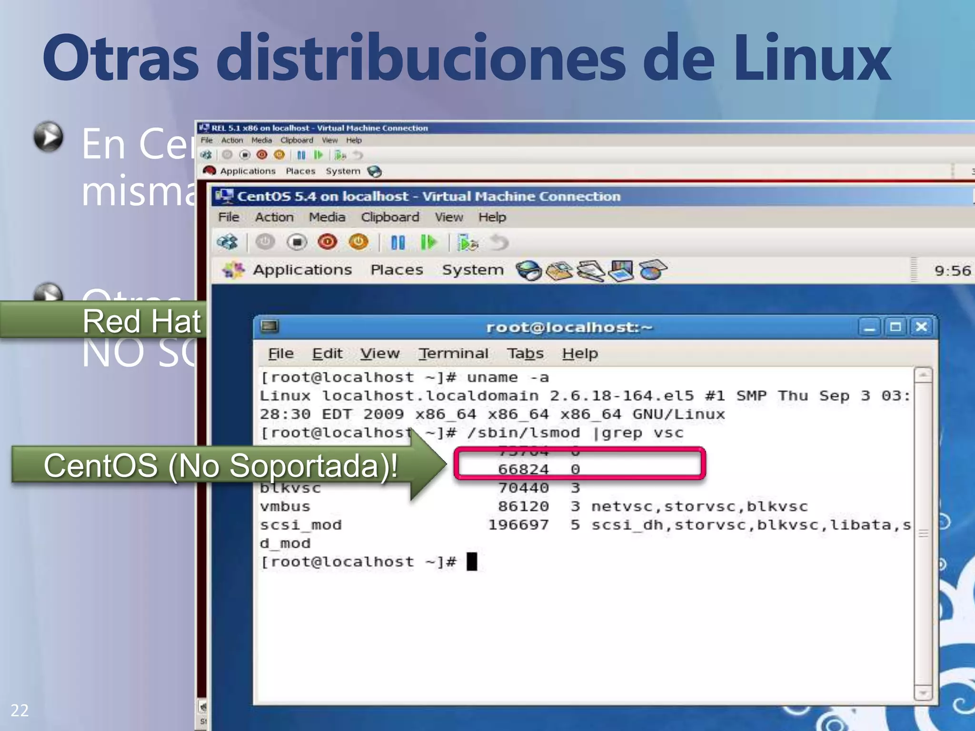Open terminal Tabs menu
This screenshot has width=975, height=731.
click(525, 354)
